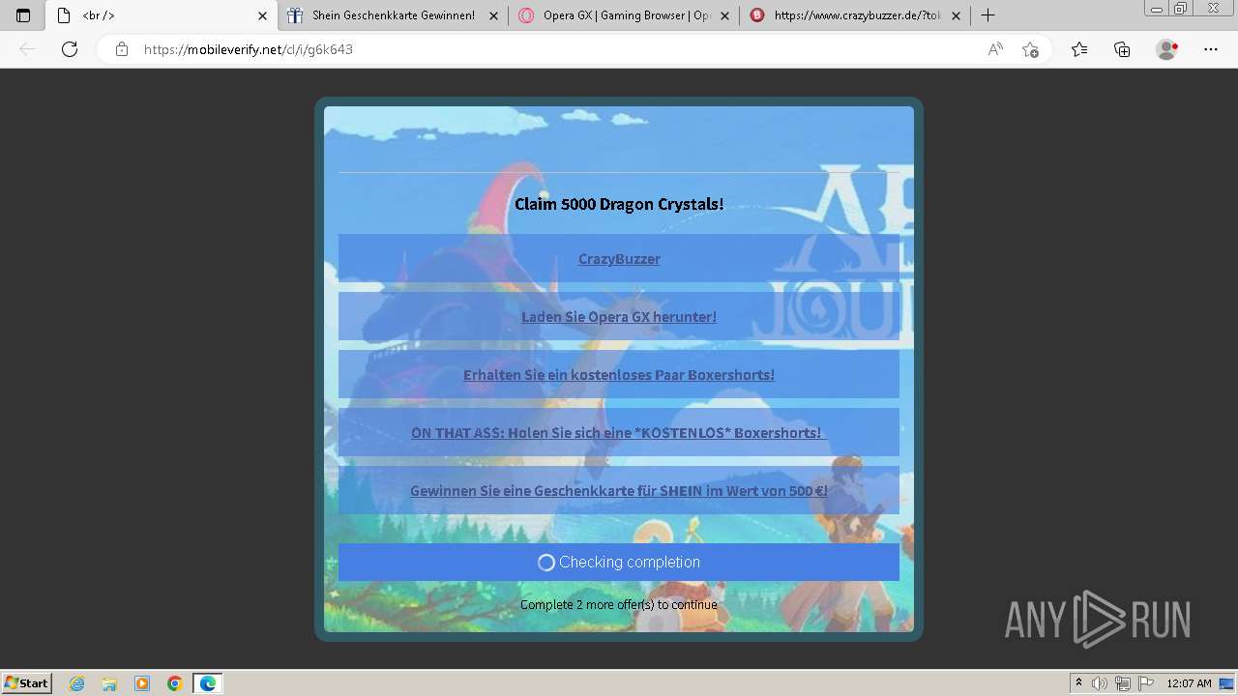Open 'Laden Sie Opera GX herunter!' offer
The width and height of the screenshot is (1238, 696).
[619, 316]
